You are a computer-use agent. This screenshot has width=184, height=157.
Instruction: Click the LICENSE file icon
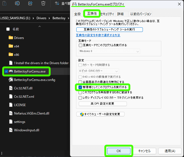[x=11, y=105]
